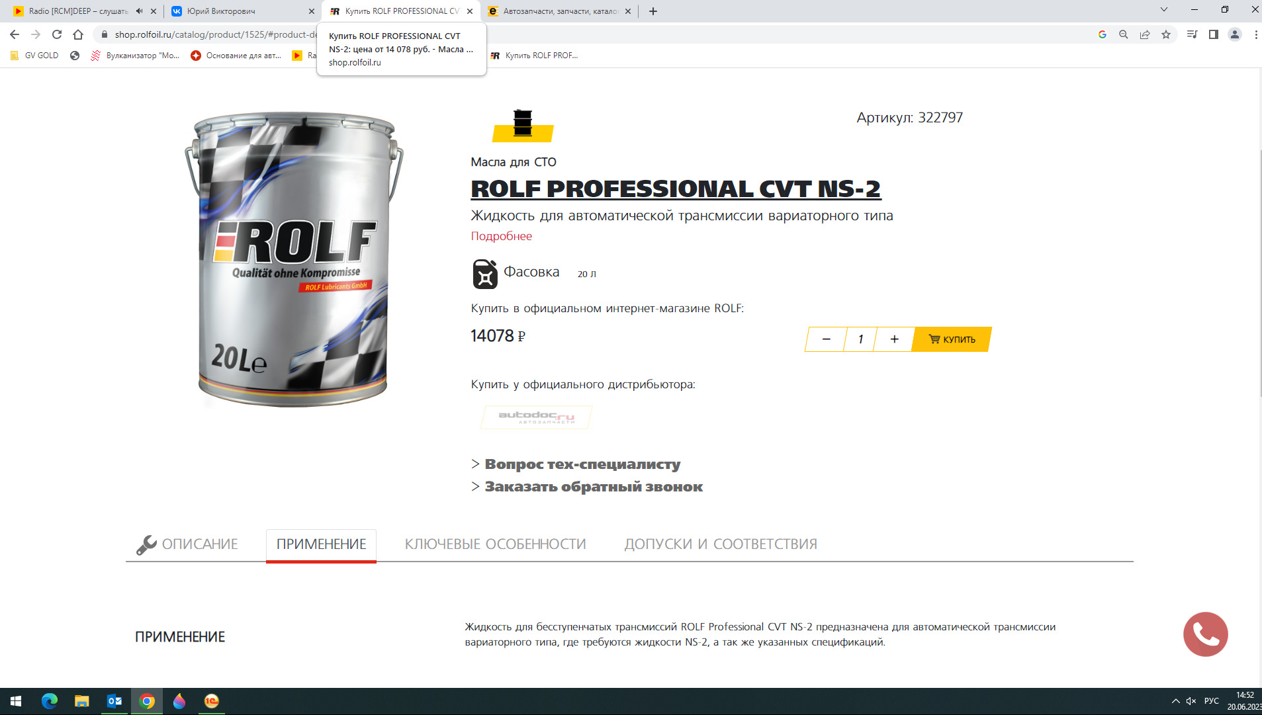Click the price 14078 ₽
The height and width of the screenshot is (715, 1262).
[x=498, y=336]
